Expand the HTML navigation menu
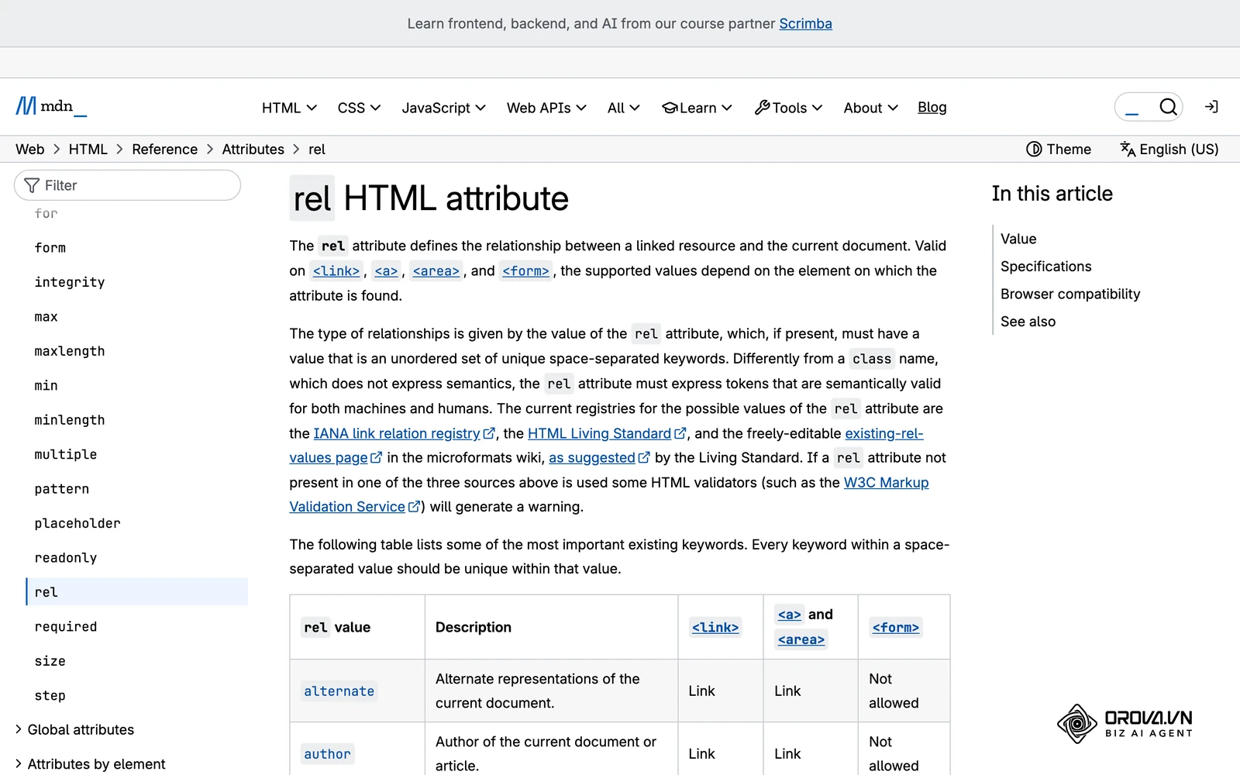Image resolution: width=1240 pixels, height=775 pixels. click(289, 108)
